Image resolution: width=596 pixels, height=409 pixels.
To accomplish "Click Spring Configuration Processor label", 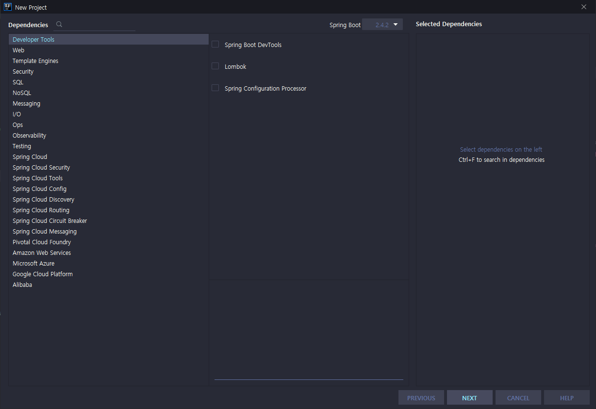I will 265,88.
